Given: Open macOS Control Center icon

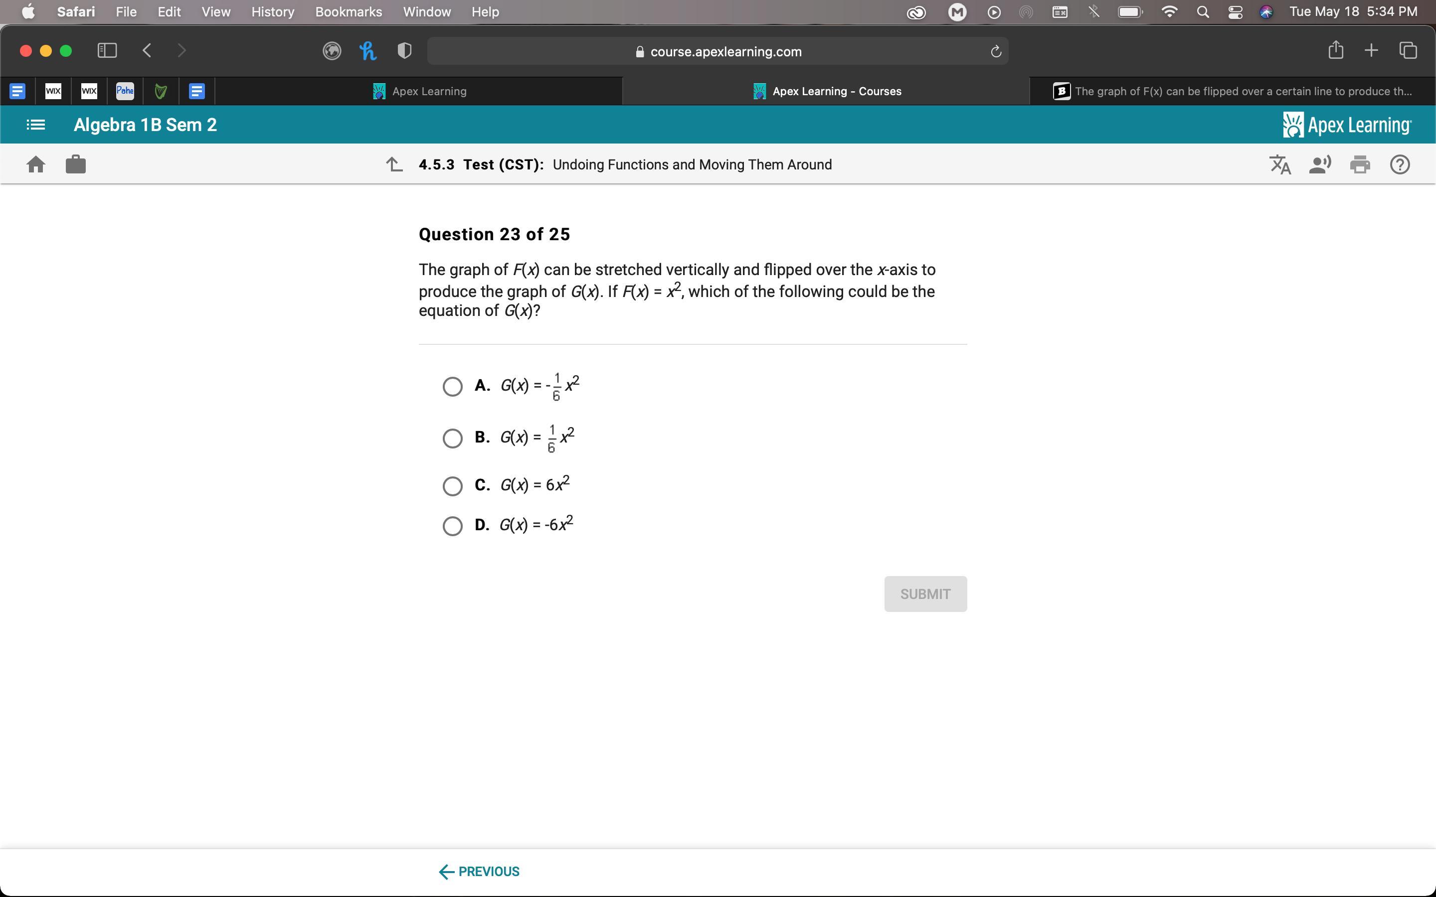Looking at the screenshot, I should pyautogui.click(x=1235, y=12).
